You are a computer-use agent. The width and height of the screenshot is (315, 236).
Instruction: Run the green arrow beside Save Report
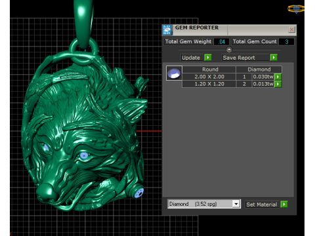[274, 58]
